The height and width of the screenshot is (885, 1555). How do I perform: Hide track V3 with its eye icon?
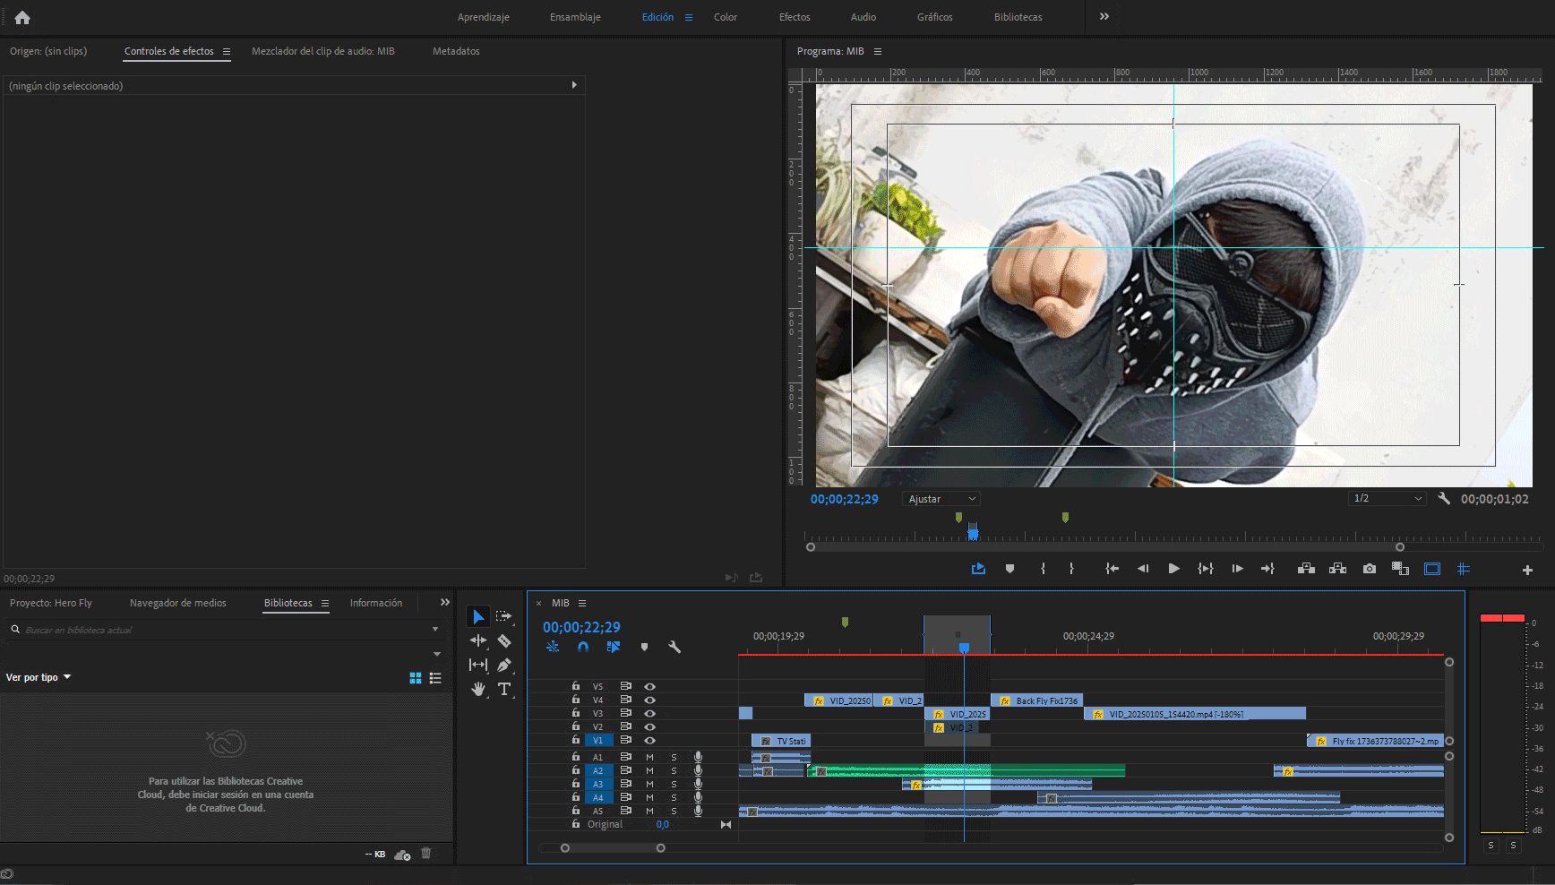coord(650,714)
